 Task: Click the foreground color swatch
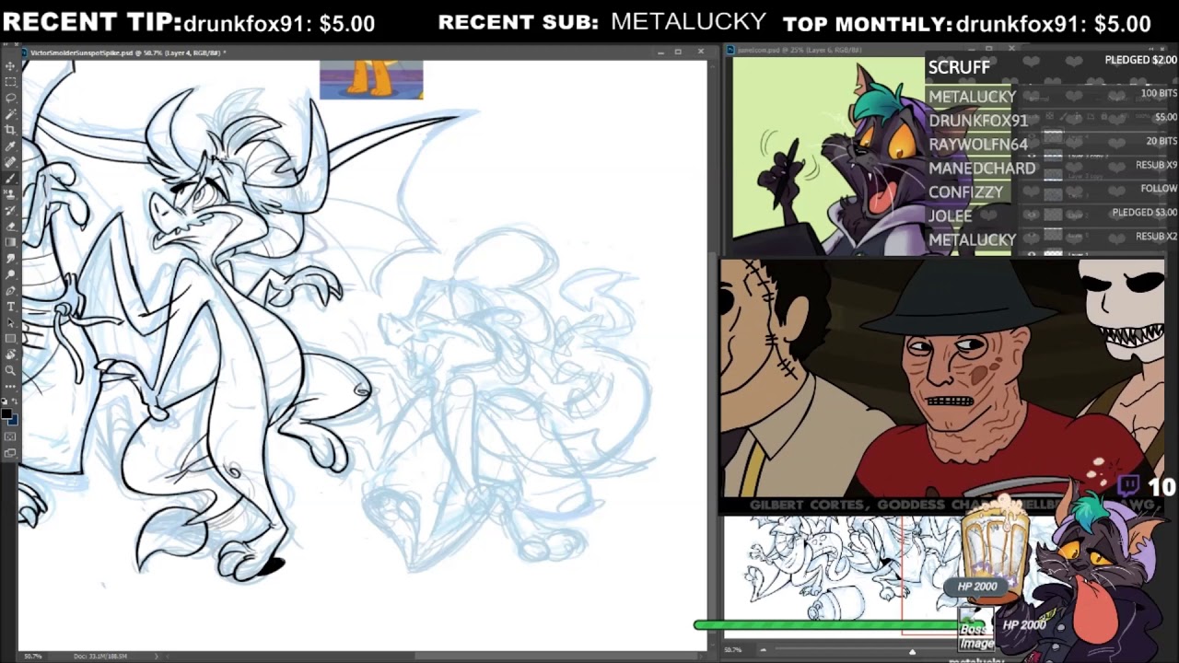pyautogui.click(x=6, y=413)
